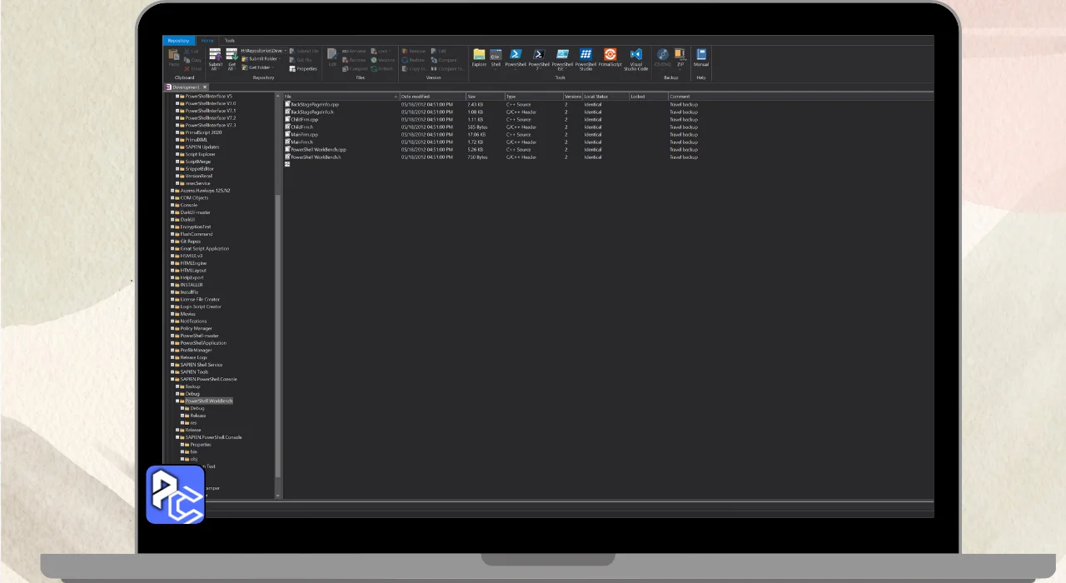
Task: Expand the SAPIEN Tools folder node
Action: click(x=172, y=372)
